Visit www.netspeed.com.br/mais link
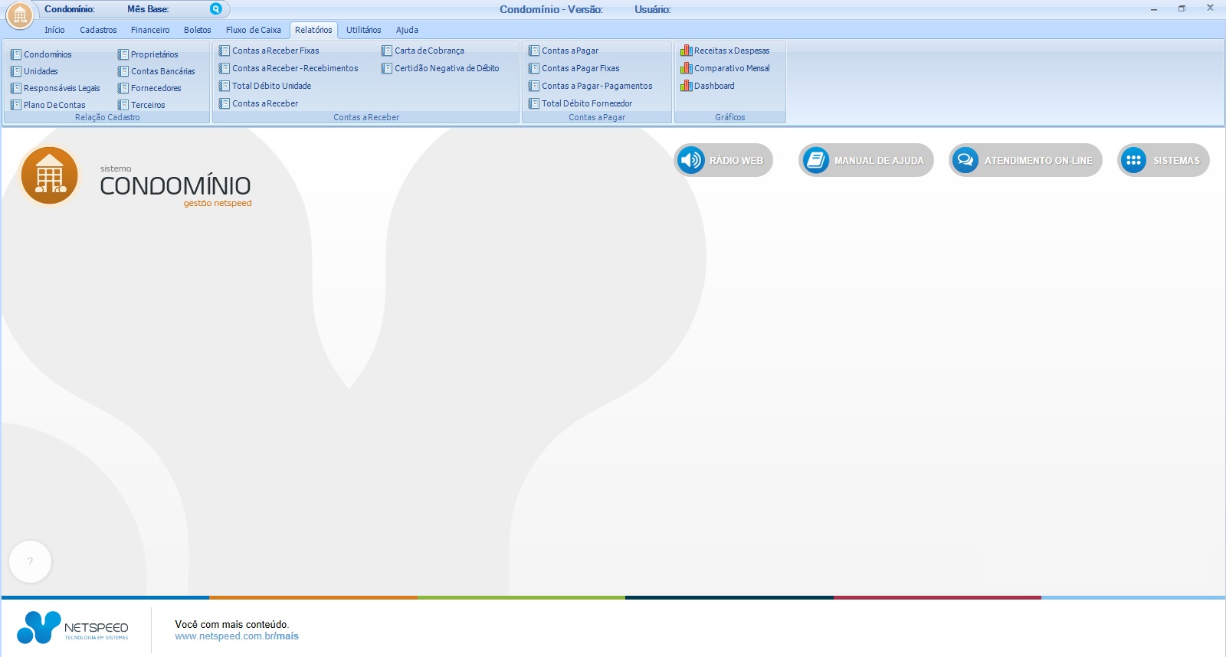1226x657 pixels. [x=237, y=636]
